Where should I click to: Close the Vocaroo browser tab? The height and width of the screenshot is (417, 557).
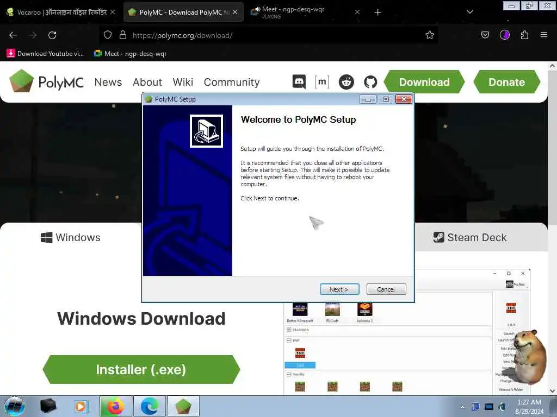112,12
